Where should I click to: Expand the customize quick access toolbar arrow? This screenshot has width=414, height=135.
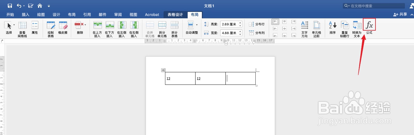[49, 6]
